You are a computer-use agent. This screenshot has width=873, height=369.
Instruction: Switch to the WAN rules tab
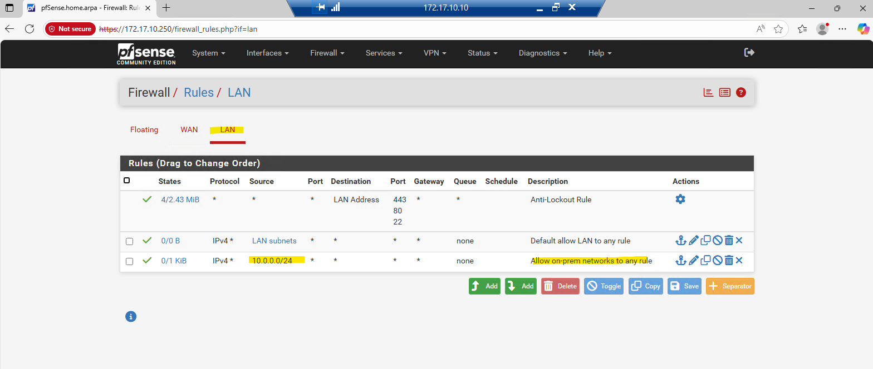pos(189,129)
